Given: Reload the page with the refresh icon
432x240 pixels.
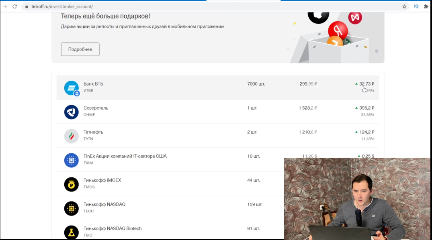Looking at the screenshot, I should (14, 6).
